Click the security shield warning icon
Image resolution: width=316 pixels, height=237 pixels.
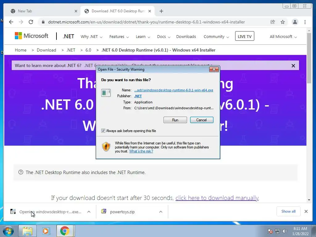click(x=106, y=147)
